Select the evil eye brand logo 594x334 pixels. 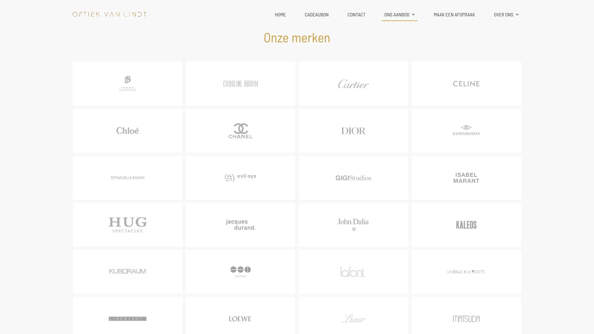click(240, 178)
